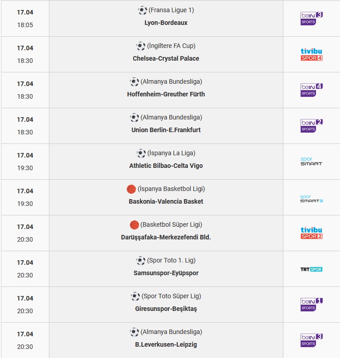
Task: Open the Spor Smart 2 channel logo
Action: (x=311, y=199)
